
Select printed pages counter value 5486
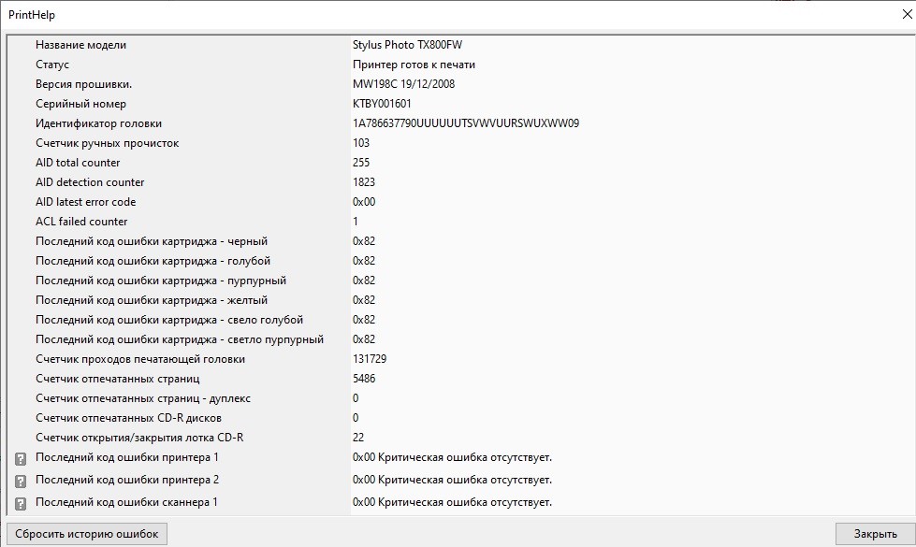click(x=364, y=379)
